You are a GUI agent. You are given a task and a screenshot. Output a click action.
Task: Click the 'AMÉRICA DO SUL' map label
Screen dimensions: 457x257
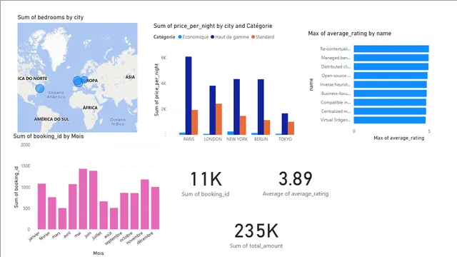click(51, 119)
